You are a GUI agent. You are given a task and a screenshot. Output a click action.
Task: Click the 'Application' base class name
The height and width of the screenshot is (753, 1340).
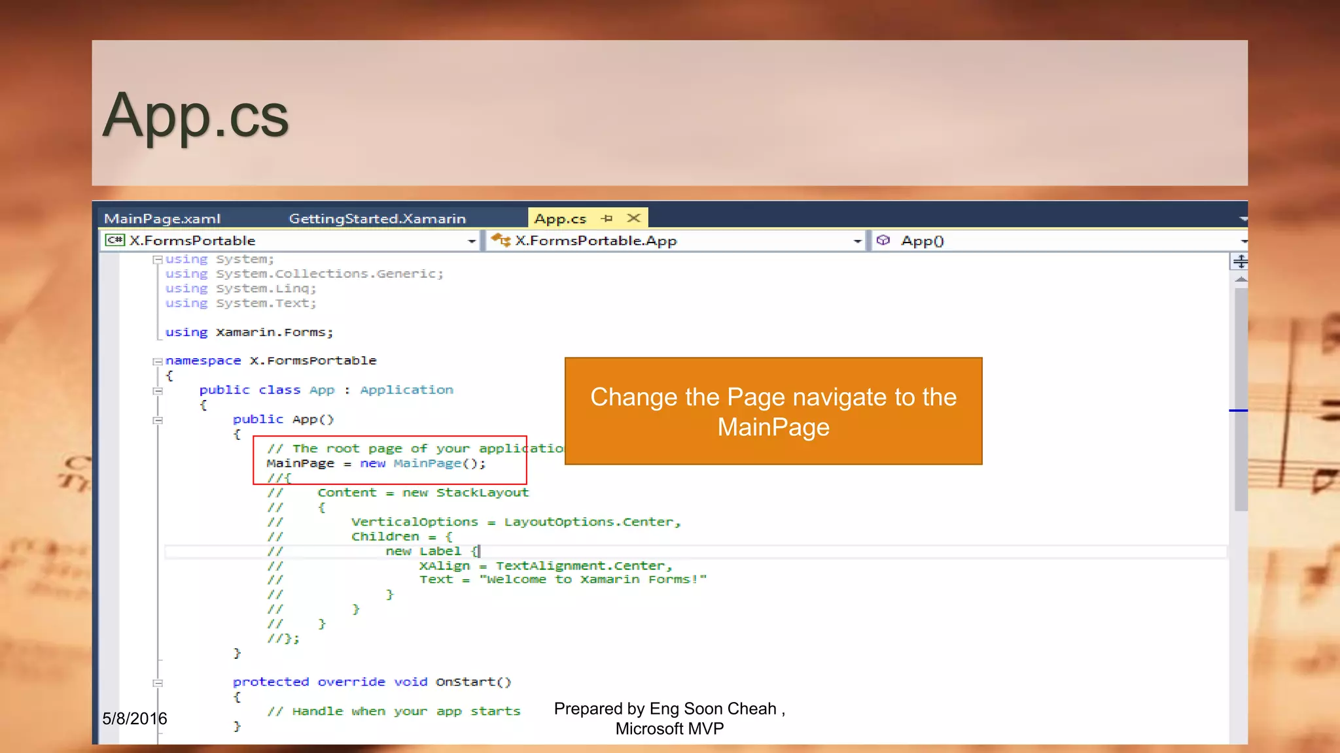click(x=406, y=390)
